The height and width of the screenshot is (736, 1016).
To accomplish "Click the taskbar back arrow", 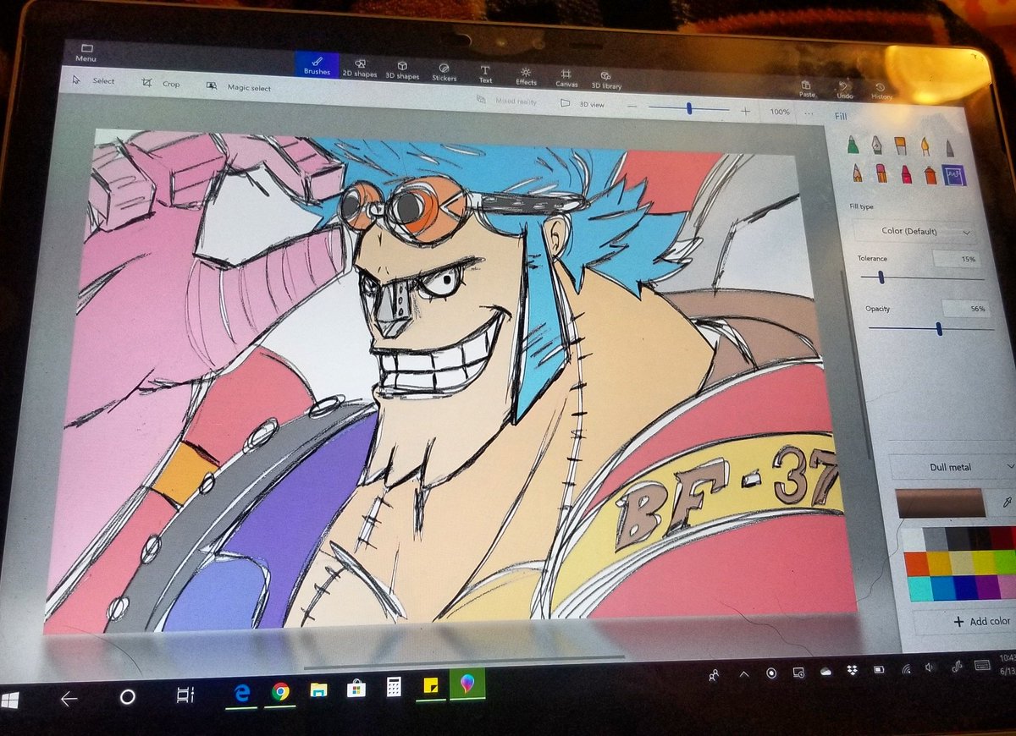I will [69, 699].
